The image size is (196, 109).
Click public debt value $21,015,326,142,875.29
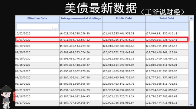click(119, 40)
